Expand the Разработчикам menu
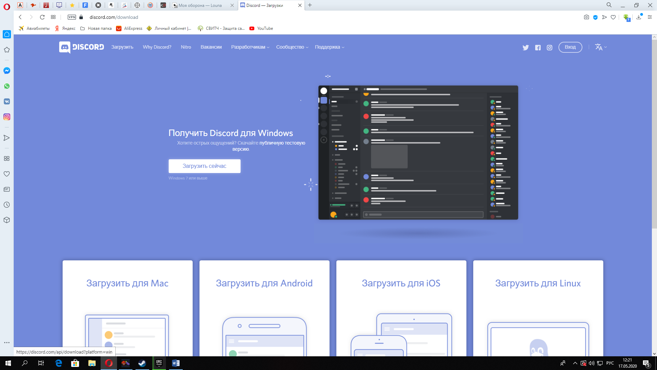Image resolution: width=657 pixels, height=370 pixels. pos(250,47)
